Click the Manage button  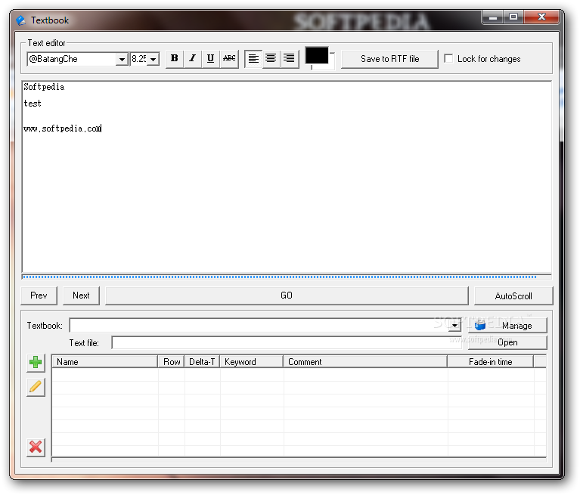coord(507,325)
